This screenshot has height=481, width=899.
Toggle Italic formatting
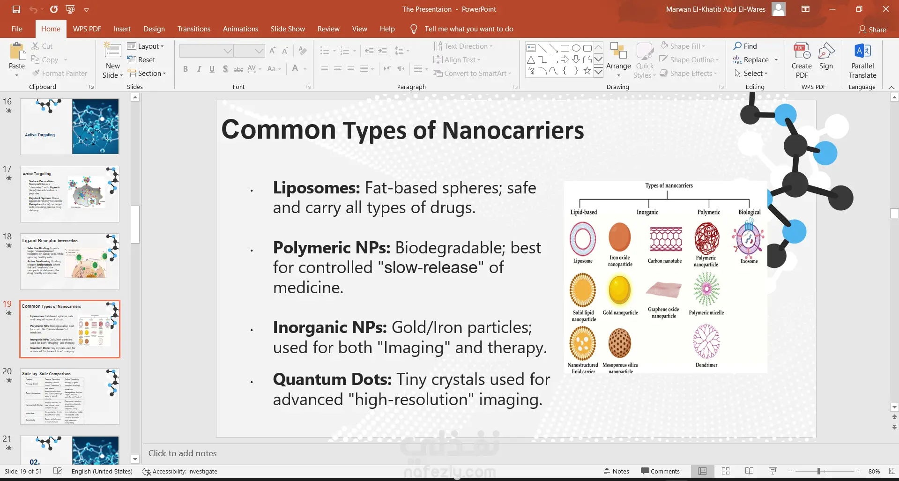coord(199,69)
